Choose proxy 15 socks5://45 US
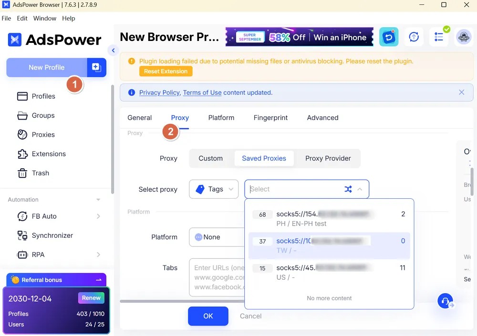Viewport: 477px width, 336px height. point(329,273)
